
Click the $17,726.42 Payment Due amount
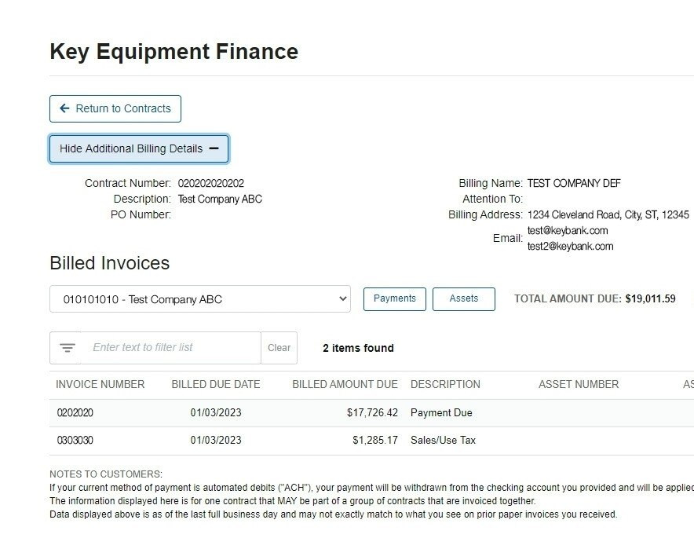372,413
